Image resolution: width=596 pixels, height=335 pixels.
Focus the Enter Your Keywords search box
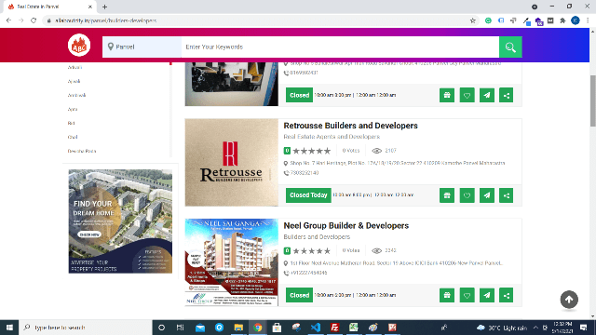(340, 47)
